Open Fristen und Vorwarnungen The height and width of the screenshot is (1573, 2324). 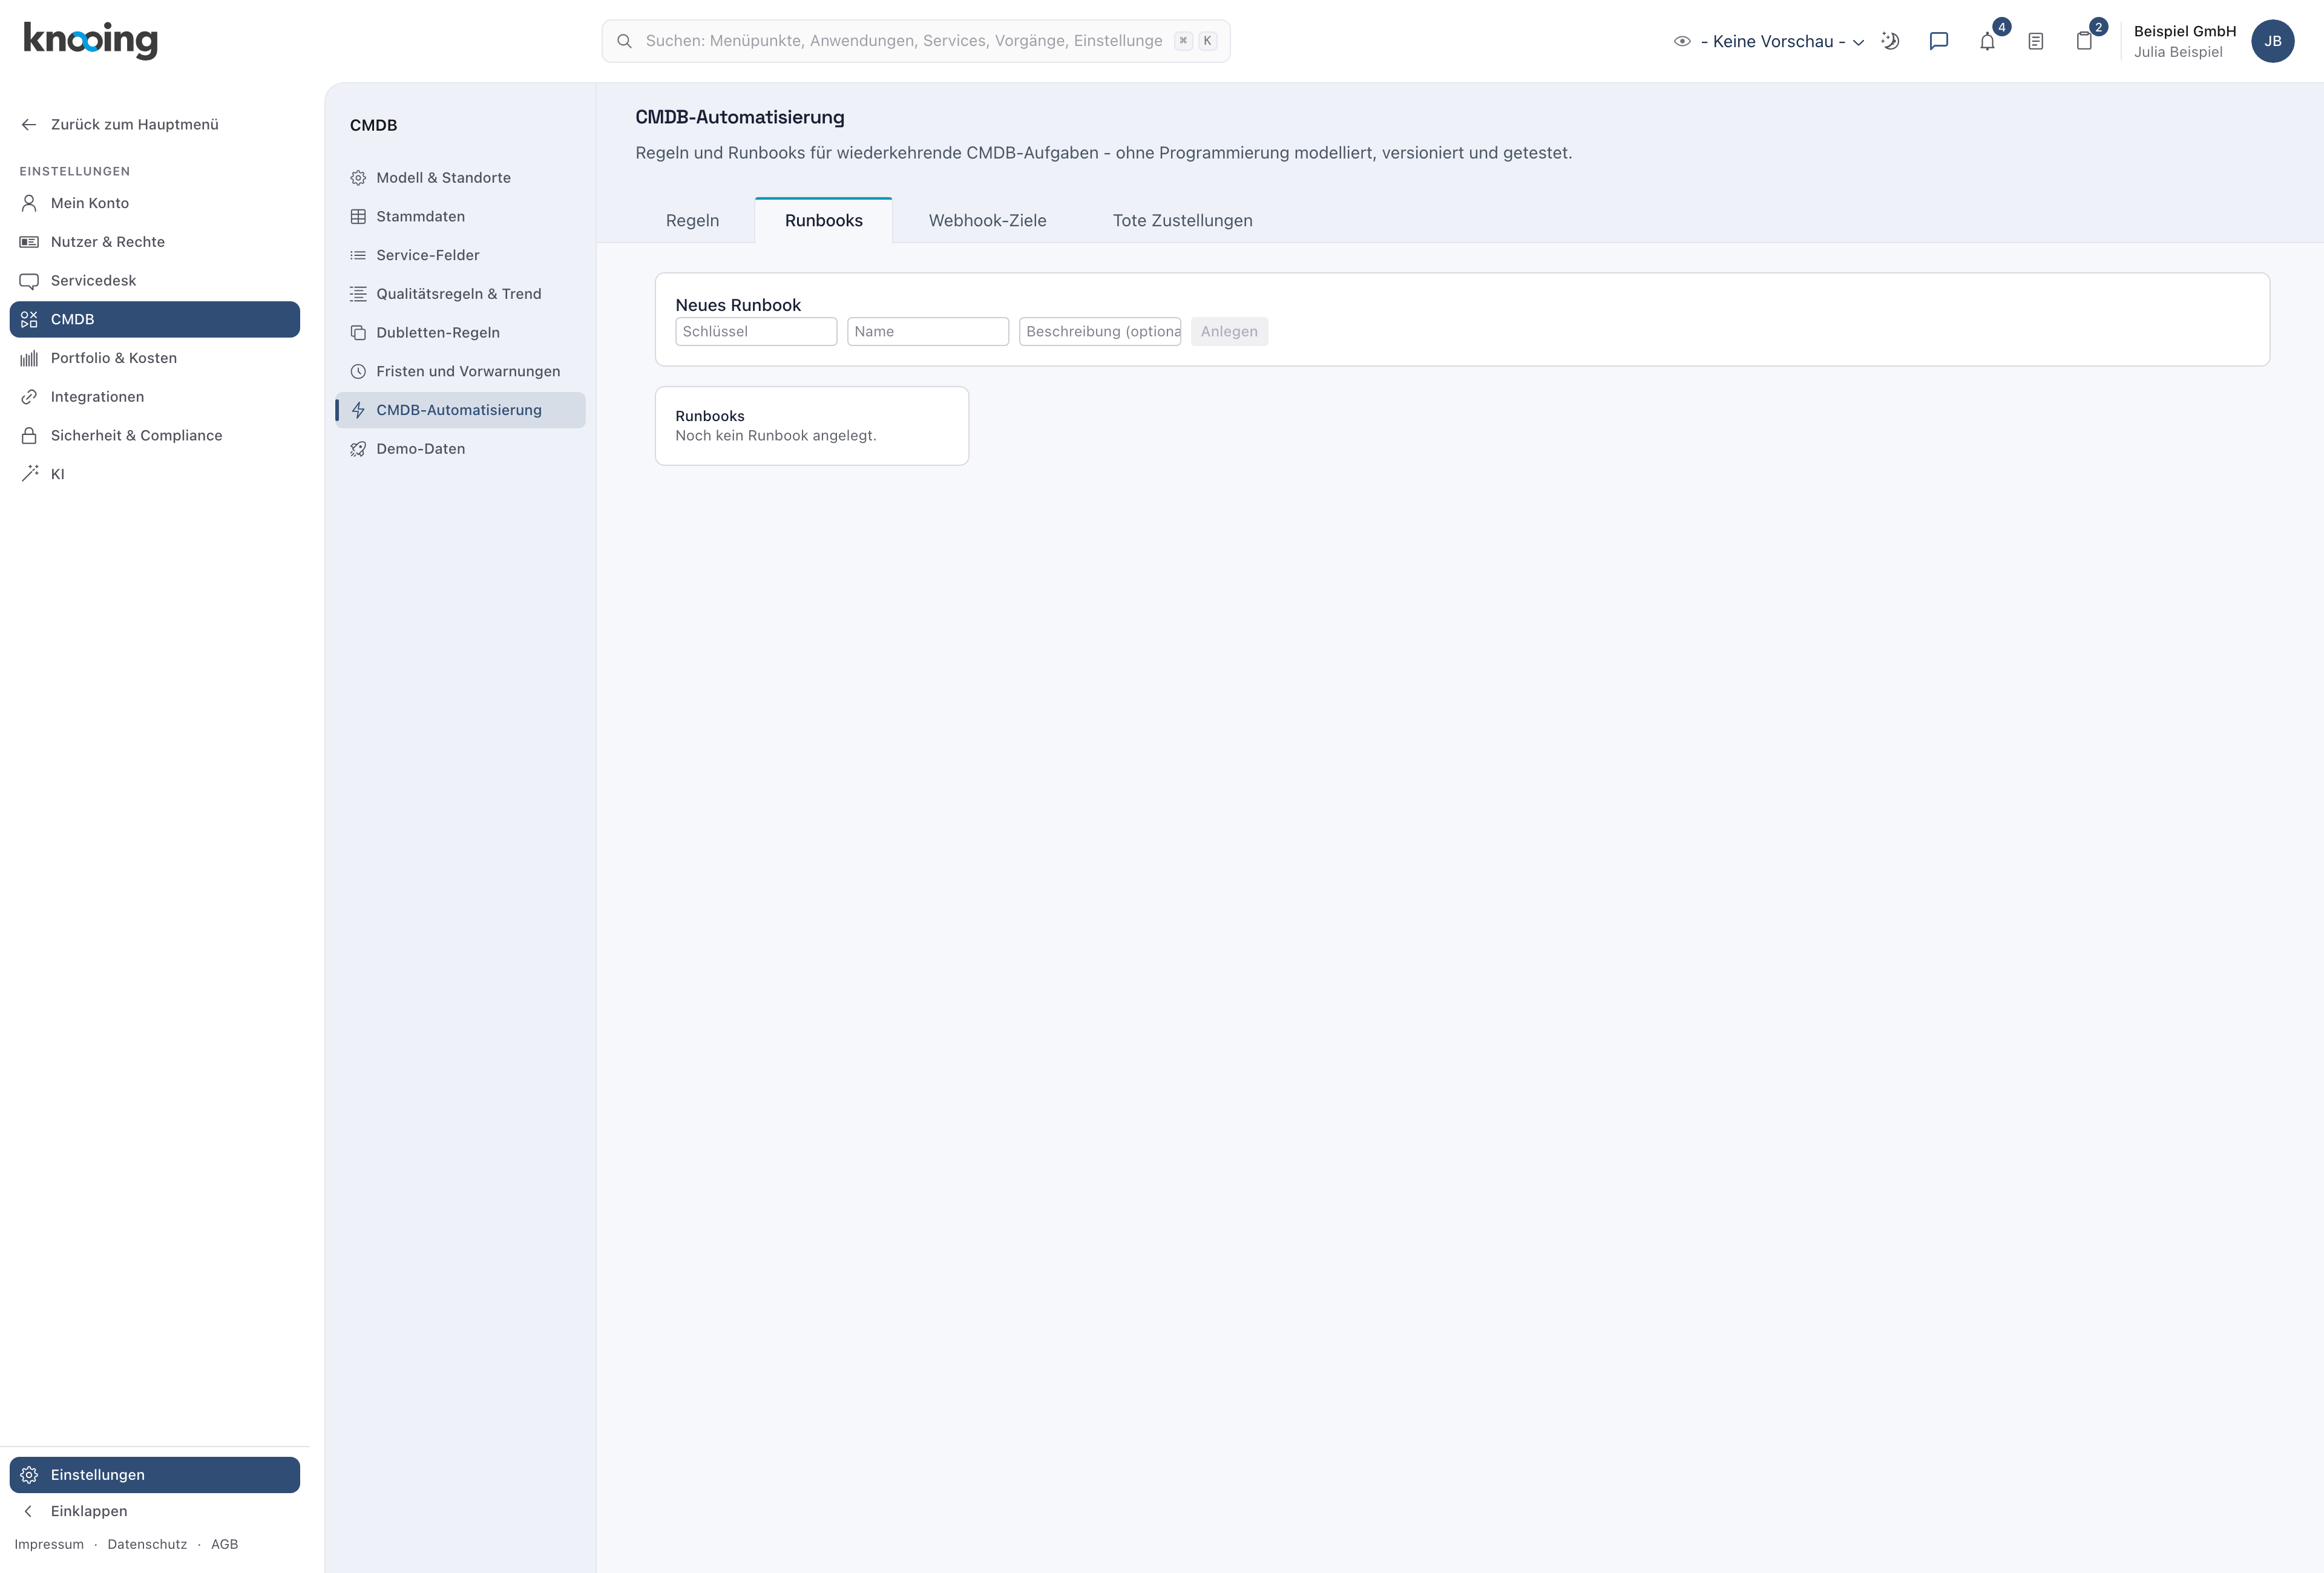460,371
